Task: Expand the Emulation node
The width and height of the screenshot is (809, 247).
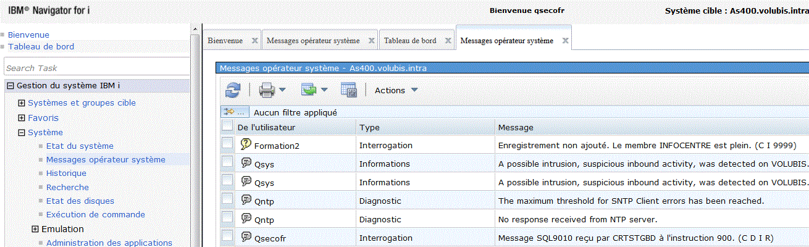Action: coord(35,229)
